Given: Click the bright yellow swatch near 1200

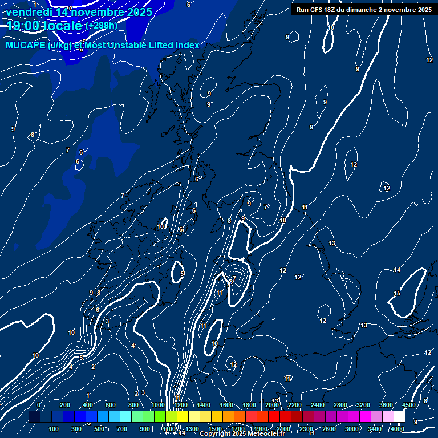Looking at the screenshot, I should tap(182, 416).
